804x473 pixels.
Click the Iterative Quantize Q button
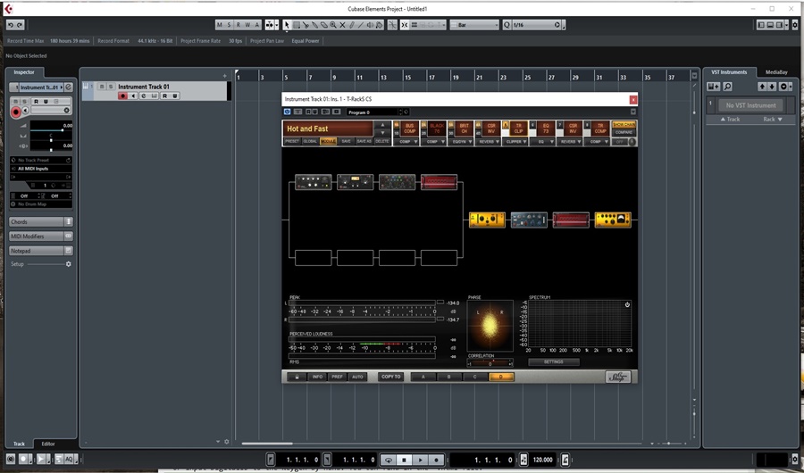507,25
